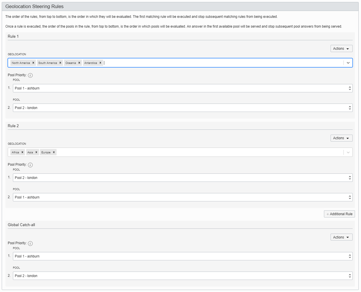Screen dimensions: 361x292
Task: Click the Rule 1 Pool Priority info icon
Action: pyautogui.click(x=30, y=75)
